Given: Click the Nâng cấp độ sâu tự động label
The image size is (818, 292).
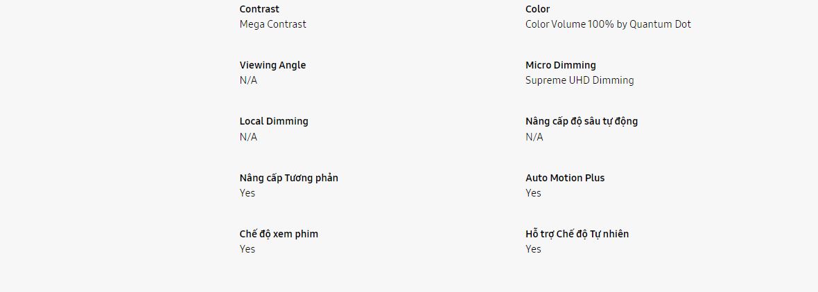Looking at the screenshot, I should tap(581, 121).
